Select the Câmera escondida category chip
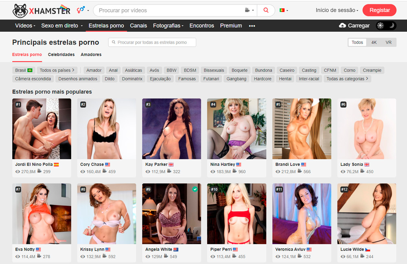 (x=33, y=79)
